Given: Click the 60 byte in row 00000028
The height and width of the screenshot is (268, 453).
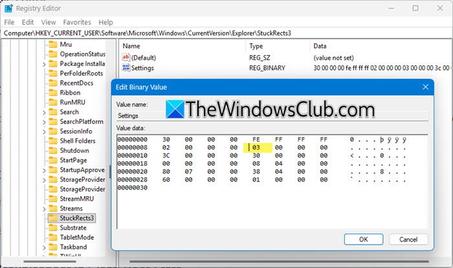Looking at the screenshot, I should pos(166,180).
